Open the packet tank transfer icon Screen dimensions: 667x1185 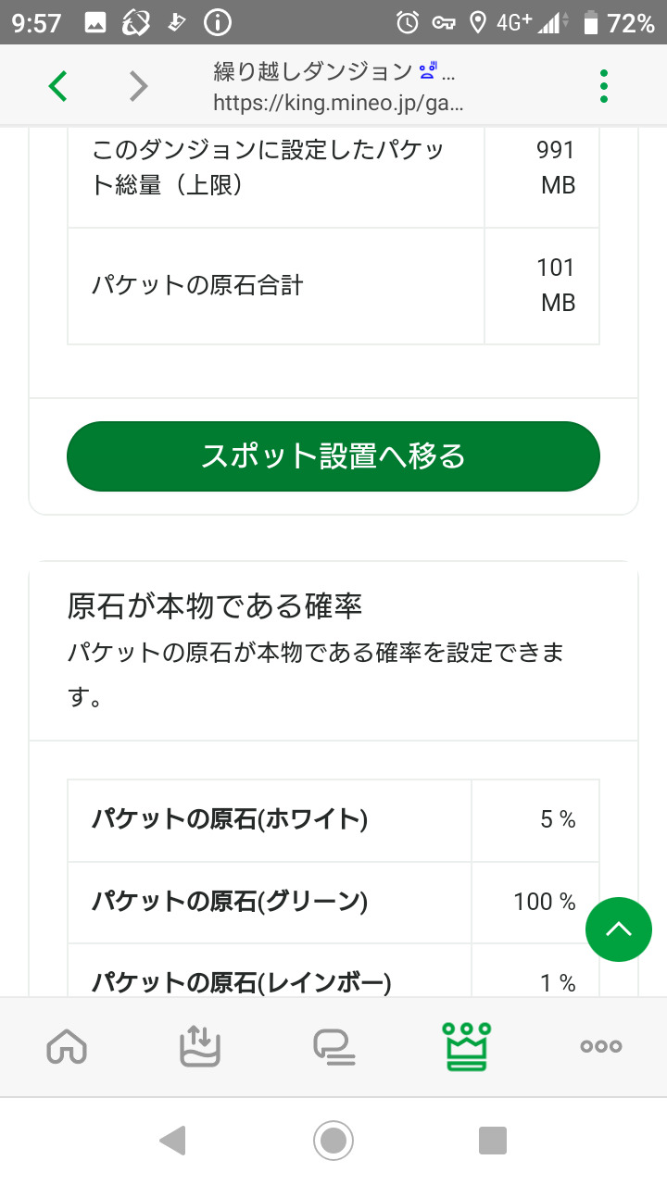click(x=200, y=1046)
